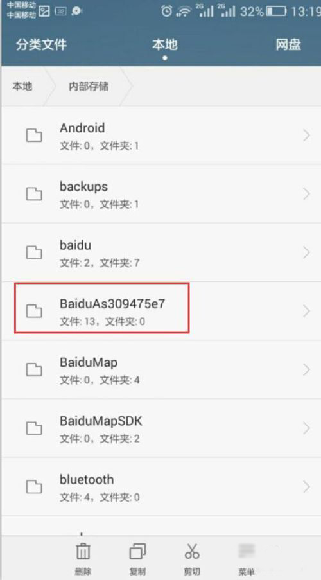Screen dimensions: 321x580
Task: Expand the BaiduAs309475e7 folder chevron
Action: tap(306, 311)
